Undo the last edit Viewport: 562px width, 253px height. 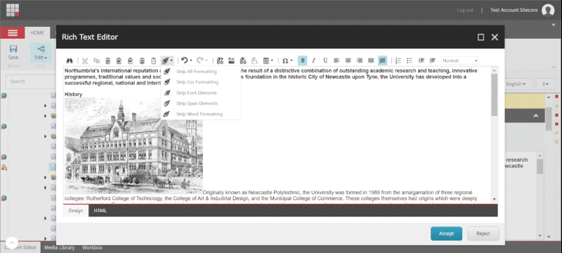[185, 60]
